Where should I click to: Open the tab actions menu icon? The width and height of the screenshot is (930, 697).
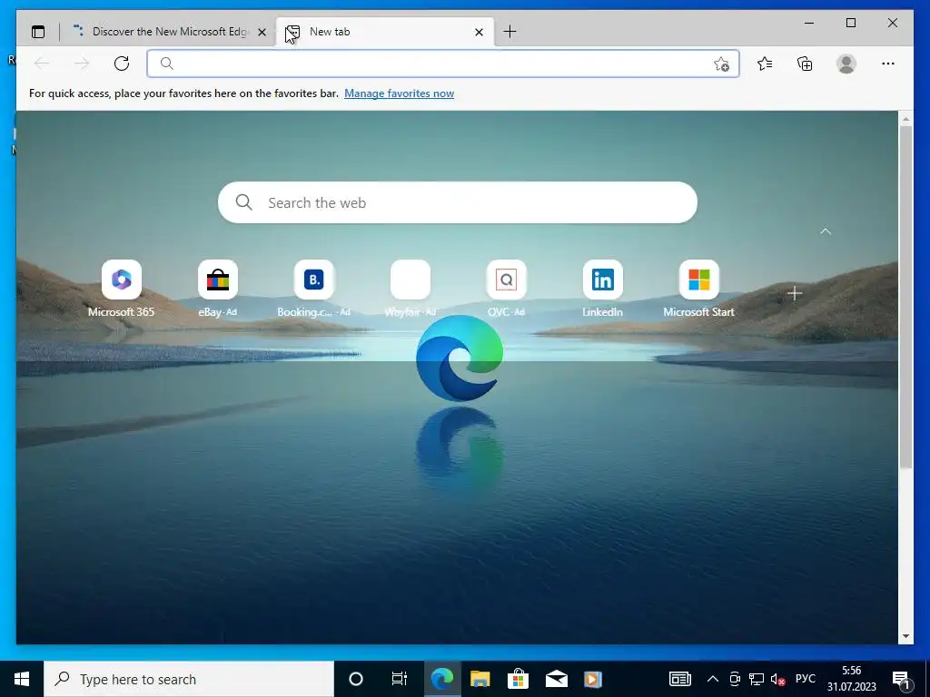click(x=38, y=32)
